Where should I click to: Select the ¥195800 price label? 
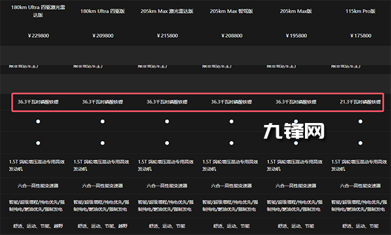point(297,36)
